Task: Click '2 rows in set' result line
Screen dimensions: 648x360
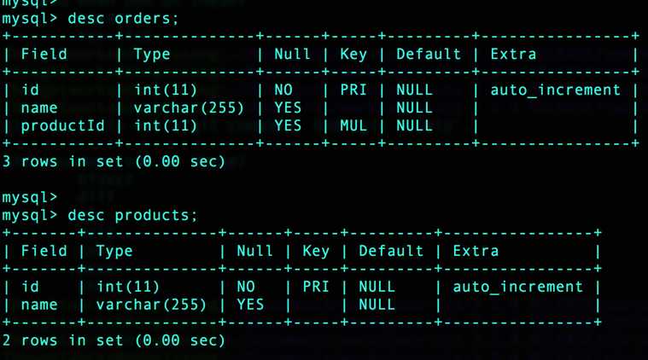Action: click(114, 340)
